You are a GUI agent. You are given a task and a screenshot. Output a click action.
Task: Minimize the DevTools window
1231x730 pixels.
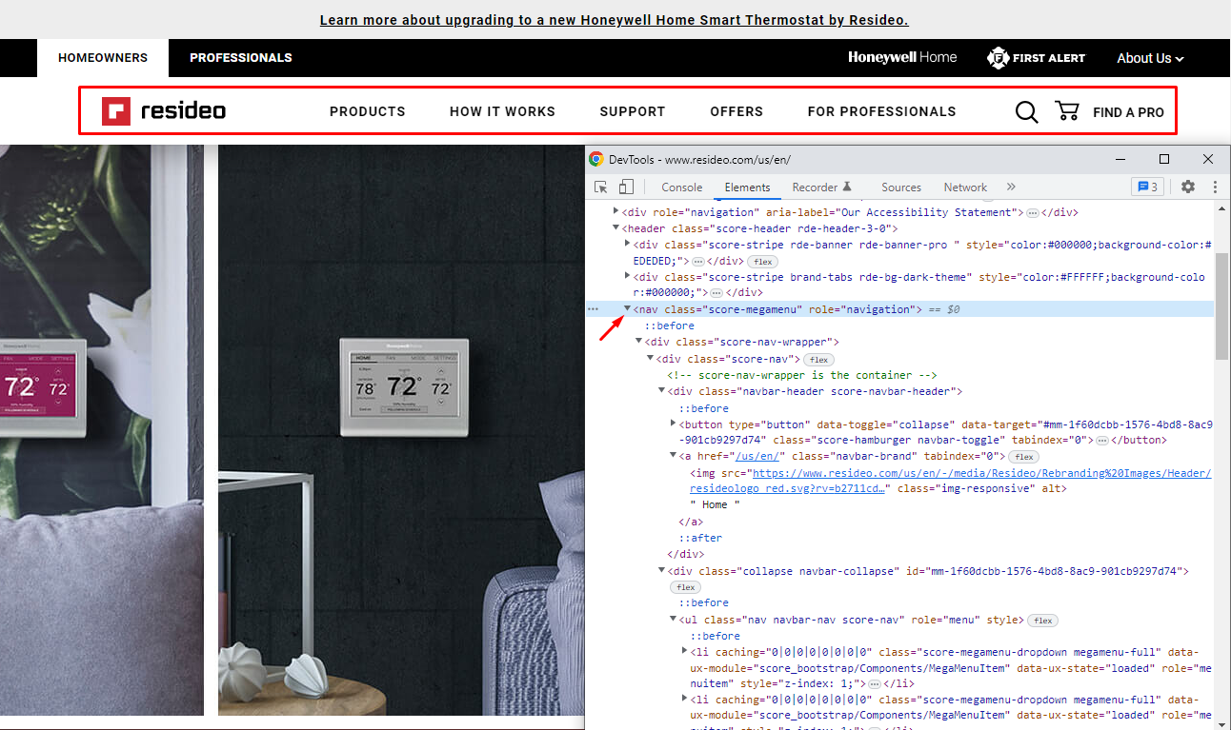coord(1120,159)
